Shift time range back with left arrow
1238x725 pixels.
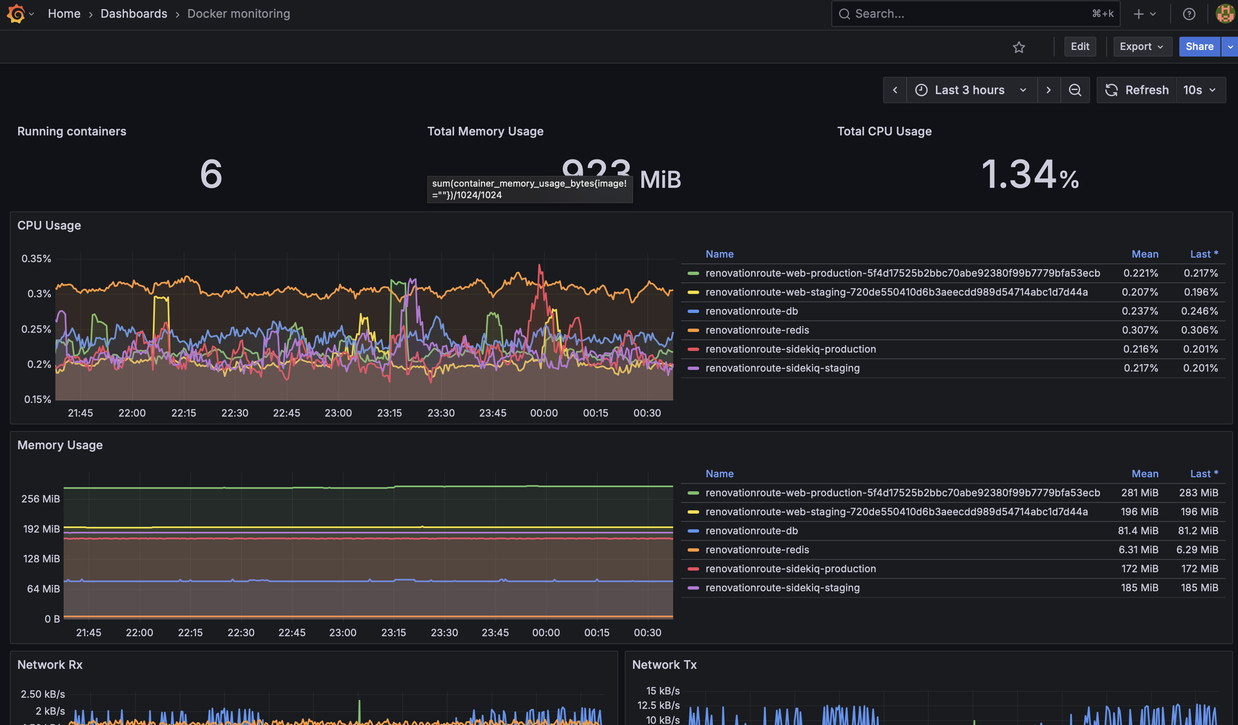[895, 90]
